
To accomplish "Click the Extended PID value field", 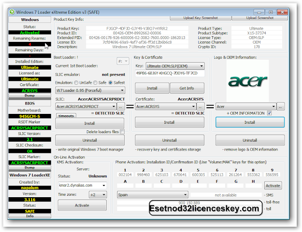I will (137, 38).
